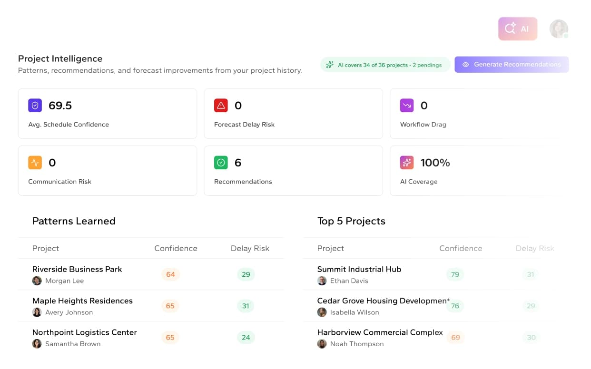The width and height of the screenshot is (591, 369).
Task: Click the eye icon in Generate Recommendations
Action: tap(466, 65)
